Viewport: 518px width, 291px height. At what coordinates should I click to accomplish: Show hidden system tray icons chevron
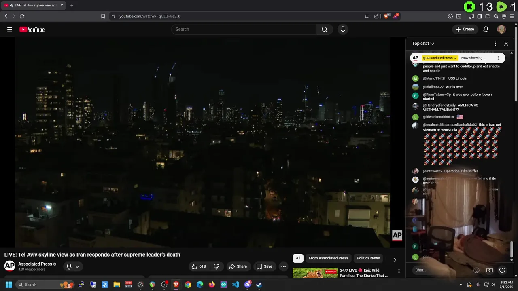[461, 285]
